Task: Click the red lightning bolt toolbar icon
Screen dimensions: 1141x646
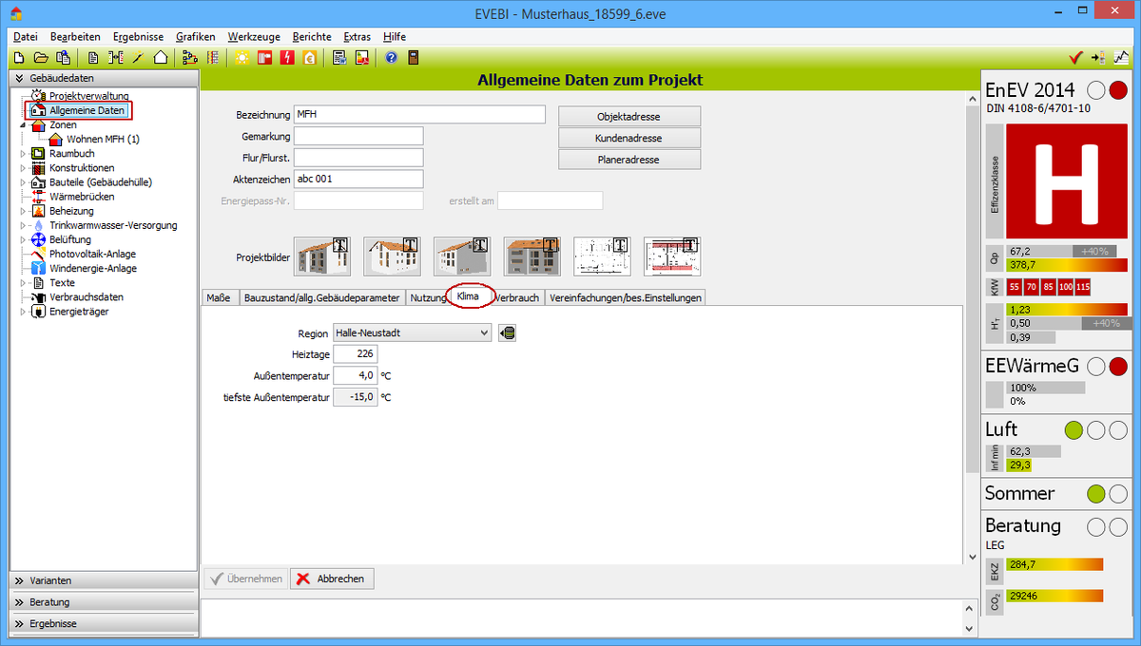Action: (287, 58)
